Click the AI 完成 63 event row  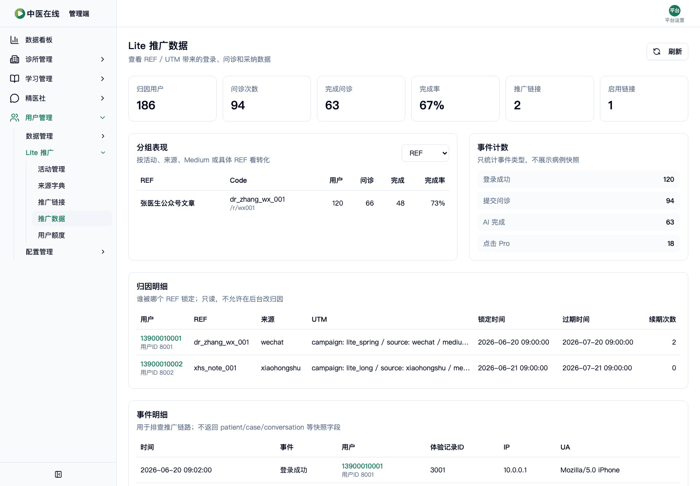tap(578, 222)
